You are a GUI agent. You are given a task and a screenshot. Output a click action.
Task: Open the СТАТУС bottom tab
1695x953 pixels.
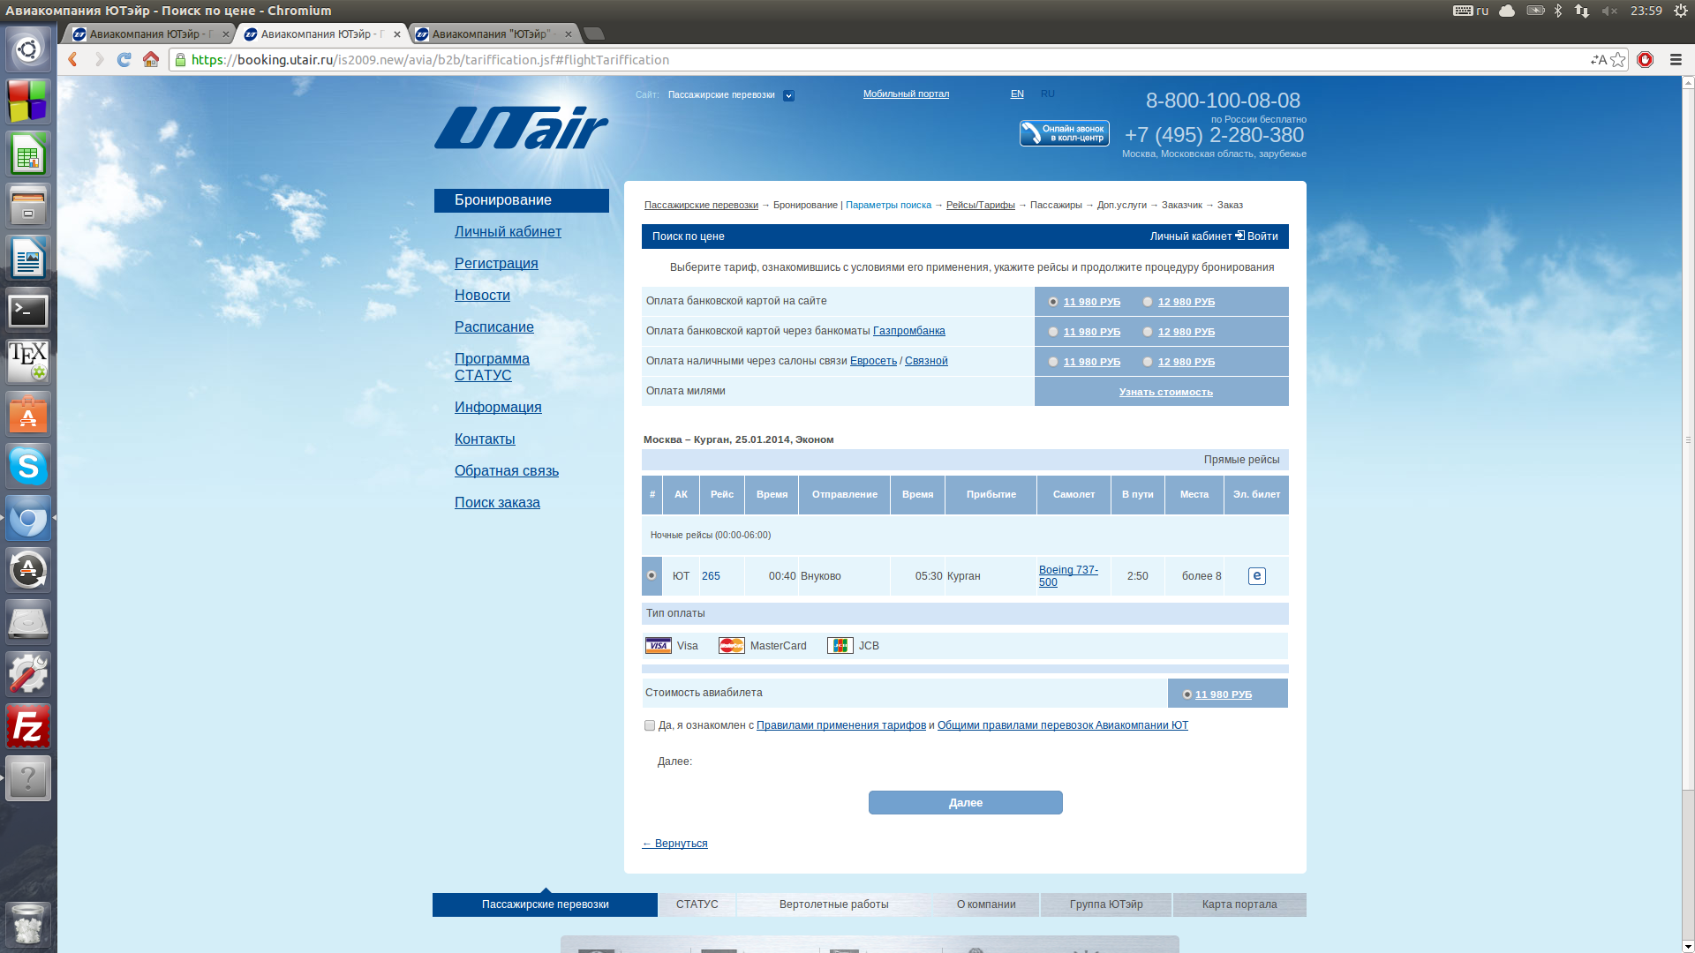click(x=697, y=904)
